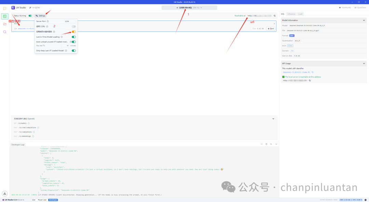Select the Developer Logs tab
Image resolution: width=369 pixels, height=202 pixels.
(x=18, y=145)
